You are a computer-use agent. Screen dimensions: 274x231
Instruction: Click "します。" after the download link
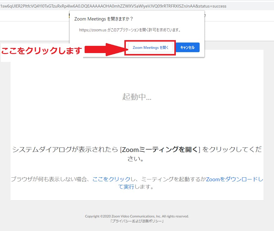click(x=144, y=187)
